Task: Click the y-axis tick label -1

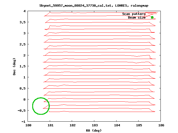Action: click(x=23, y=122)
